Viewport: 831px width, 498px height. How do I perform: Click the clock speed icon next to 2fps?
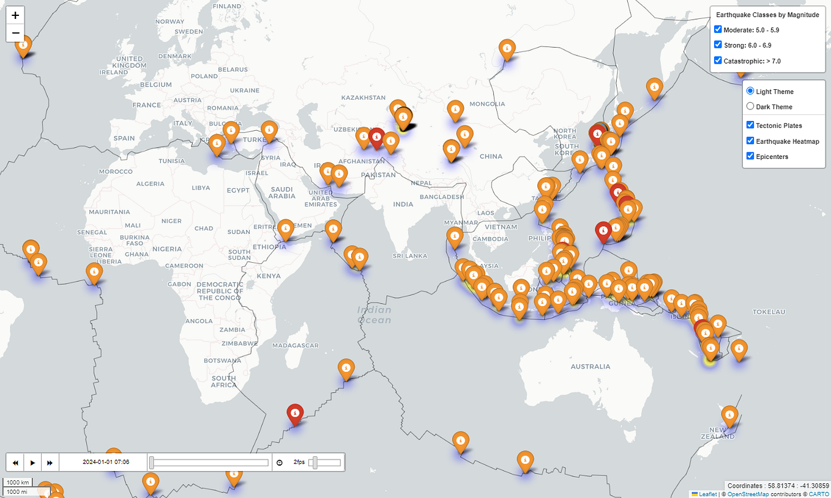click(280, 463)
